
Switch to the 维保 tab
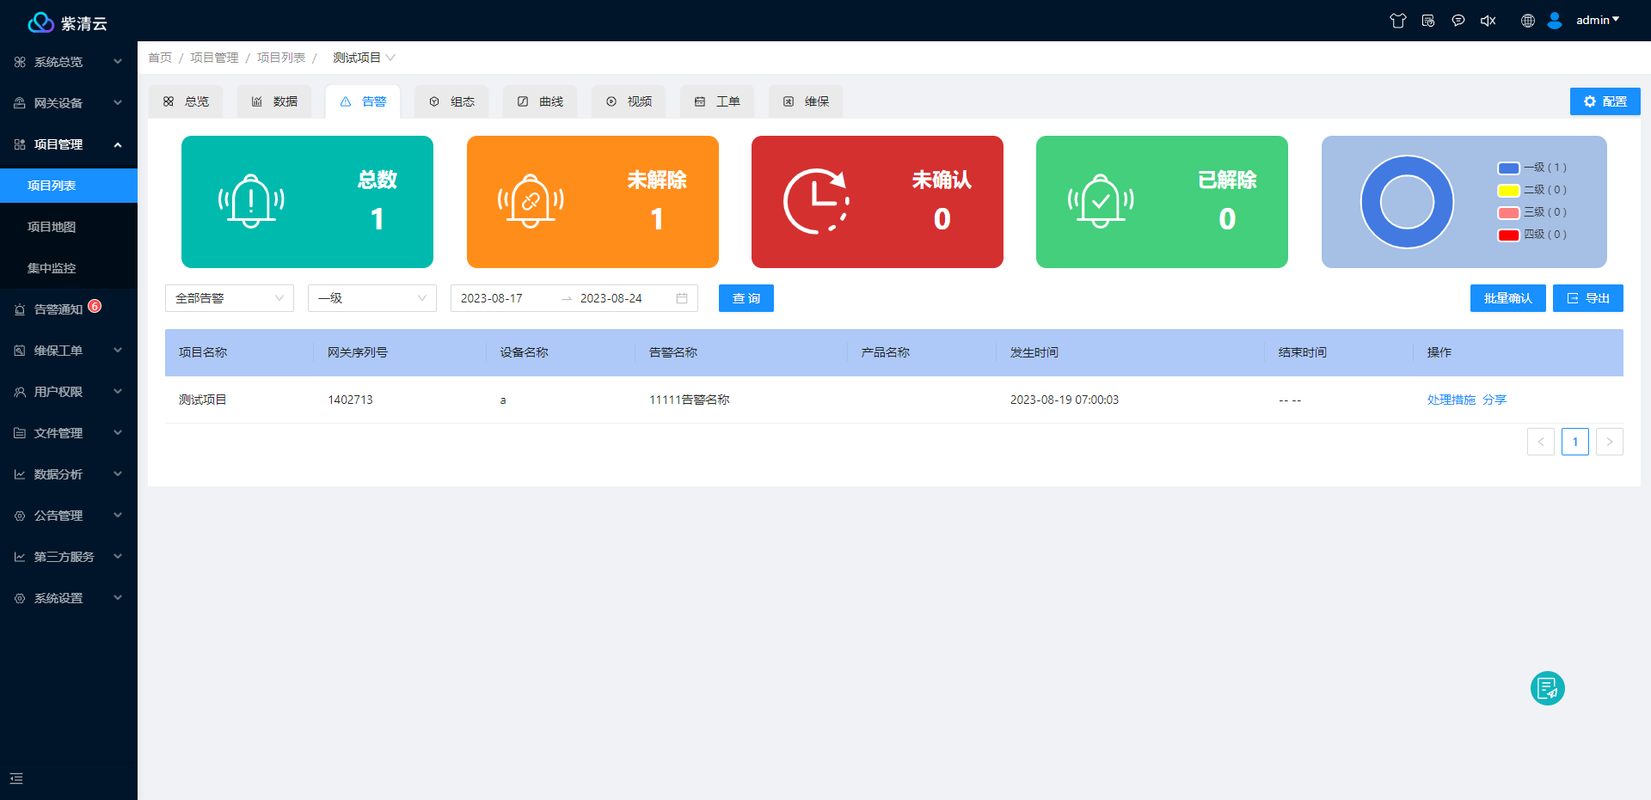806,101
